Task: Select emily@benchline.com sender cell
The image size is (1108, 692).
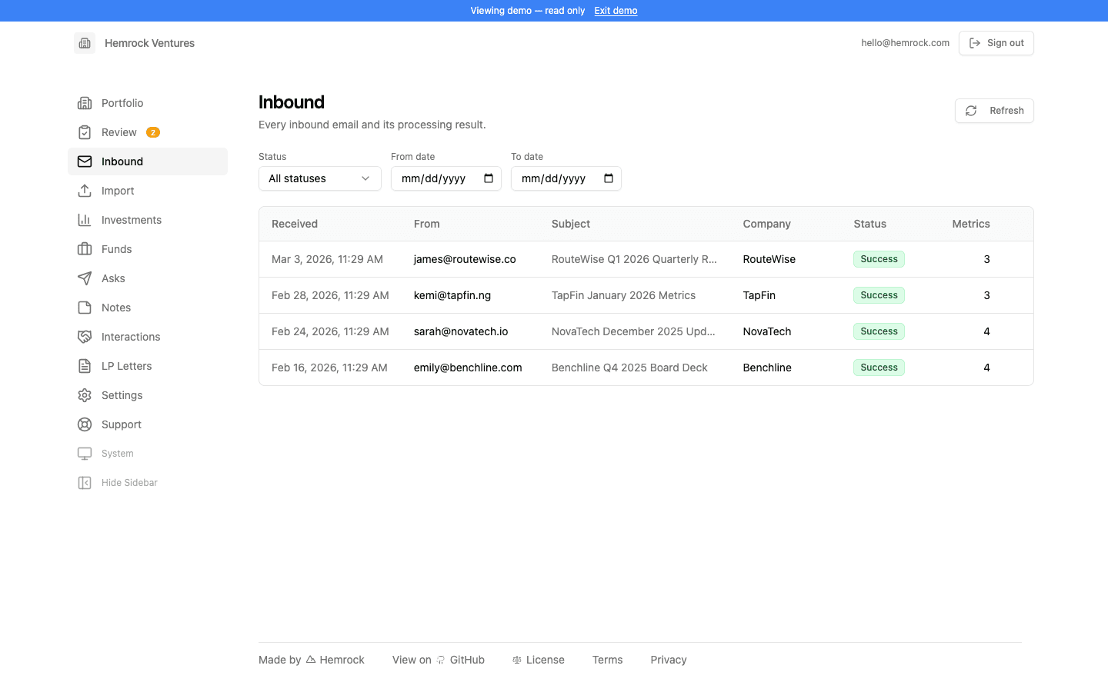Action: point(468,368)
